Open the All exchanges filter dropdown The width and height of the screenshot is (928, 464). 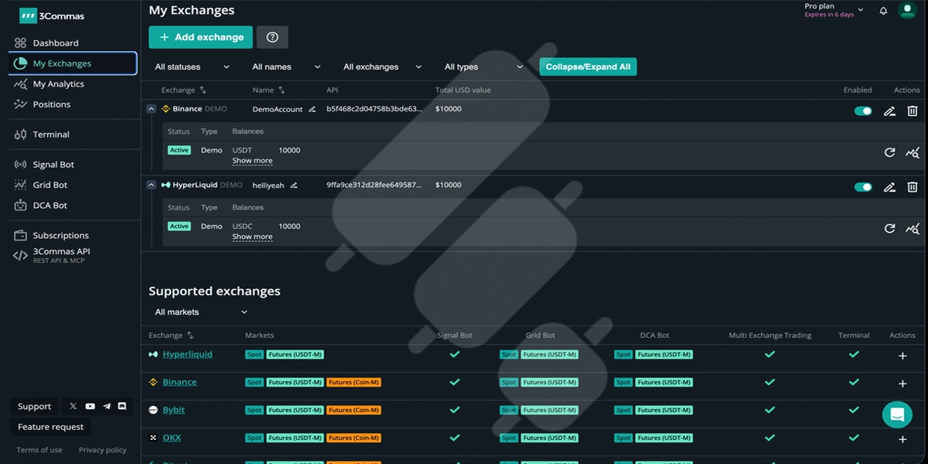pyautogui.click(x=383, y=67)
